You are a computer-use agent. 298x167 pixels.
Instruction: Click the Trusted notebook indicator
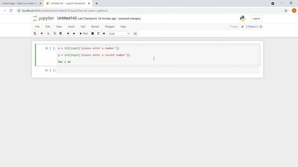tap(234, 27)
